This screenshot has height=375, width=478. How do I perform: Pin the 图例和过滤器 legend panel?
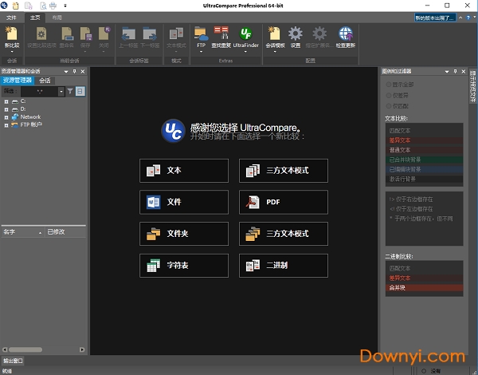(456, 71)
